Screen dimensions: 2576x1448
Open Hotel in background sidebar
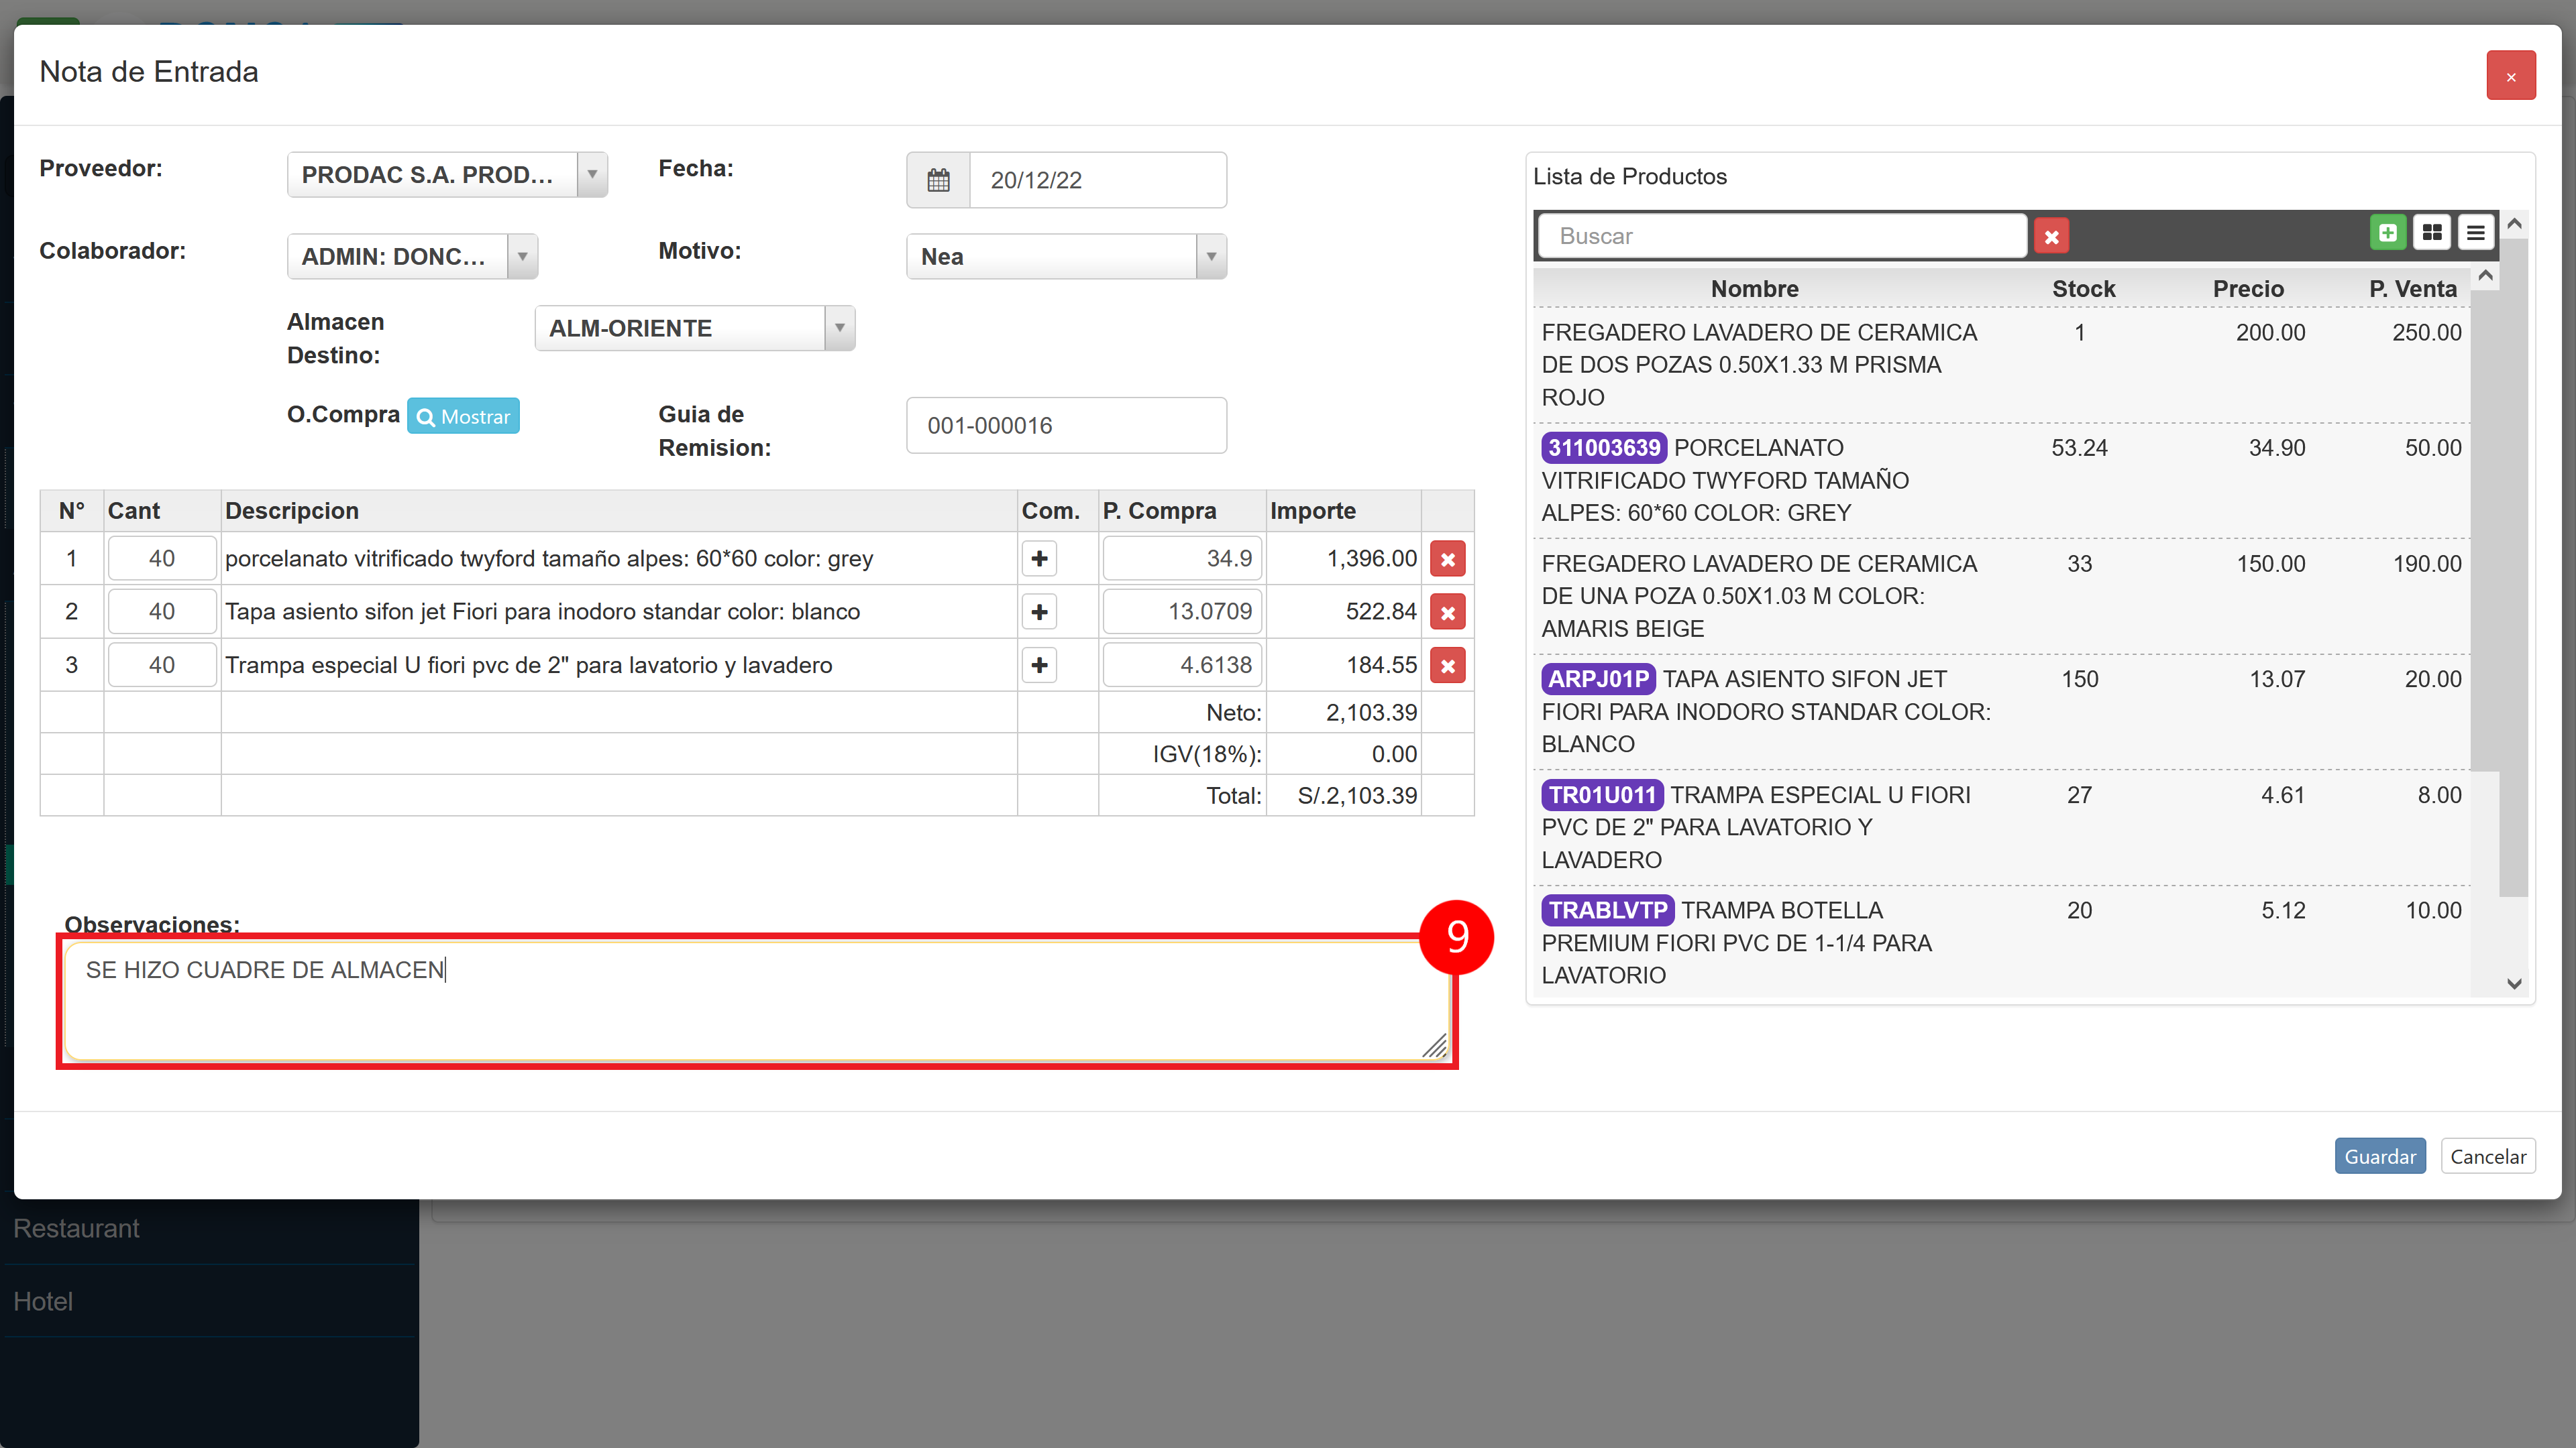pyautogui.click(x=43, y=1301)
